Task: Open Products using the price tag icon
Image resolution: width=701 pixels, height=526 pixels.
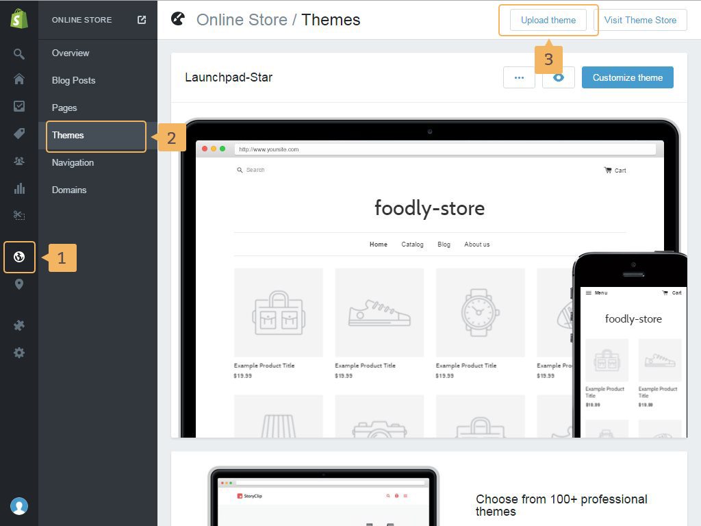Action: tap(19, 134)
